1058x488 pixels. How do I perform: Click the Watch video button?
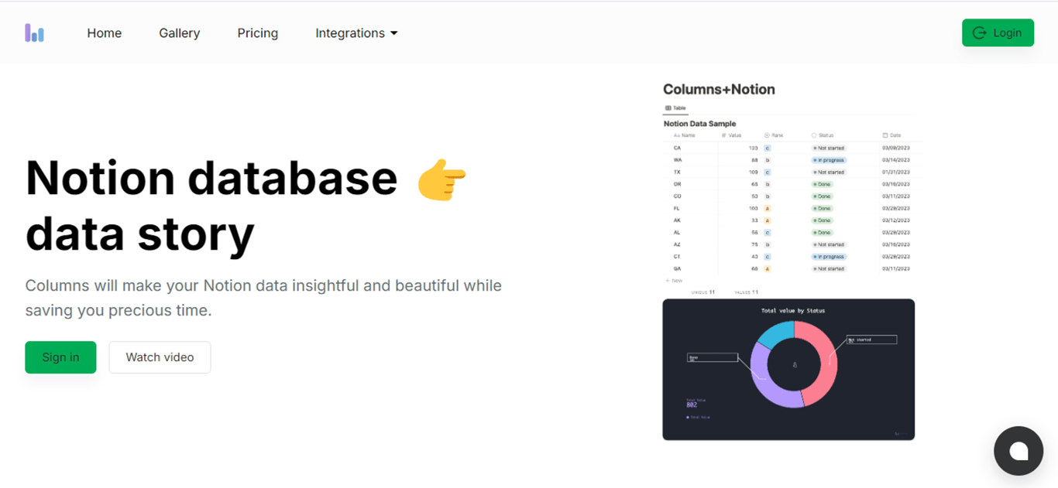pos(160,357)
